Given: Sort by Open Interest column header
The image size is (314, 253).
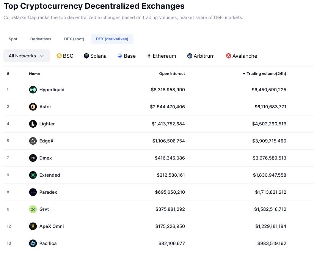Looking at the screenshot, I should 172,74.
